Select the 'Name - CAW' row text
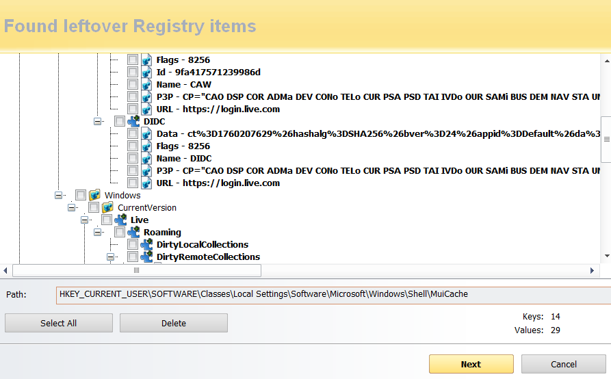Screen dimensions: 611x379 coord(184,85)
